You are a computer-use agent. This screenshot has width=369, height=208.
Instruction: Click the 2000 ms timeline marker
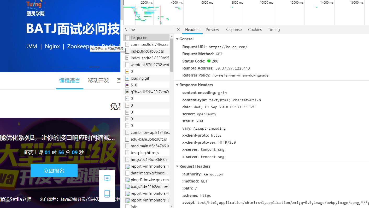[147, 3]
